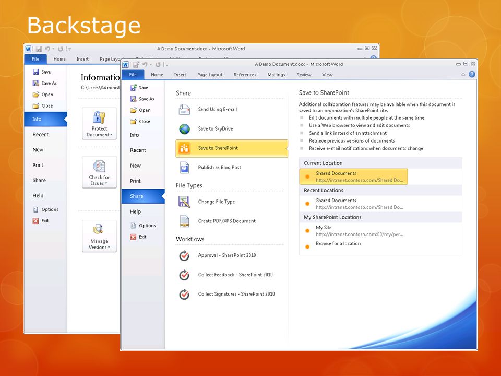Image resolution: width=501 pixels, height=376 pixels.
Task: Click Save icon in front window's Backstage menu
Action: click(x=133, y=87)
